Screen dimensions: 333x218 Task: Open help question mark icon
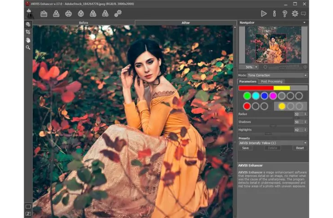[x=284, y=13]
